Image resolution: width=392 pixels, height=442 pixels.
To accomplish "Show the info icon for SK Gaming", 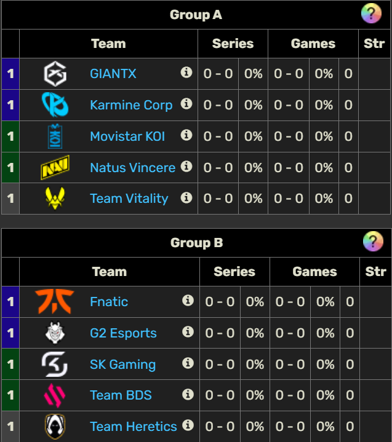I will point(188,363).
